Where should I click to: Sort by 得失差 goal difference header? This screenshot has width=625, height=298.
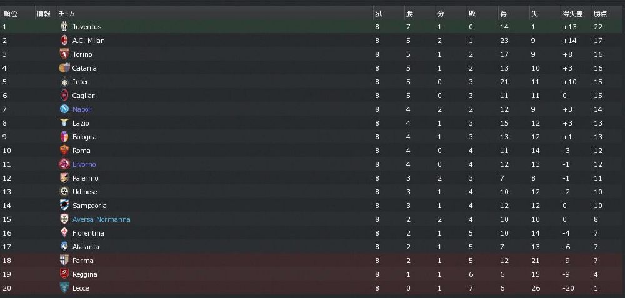coord(572,13)
